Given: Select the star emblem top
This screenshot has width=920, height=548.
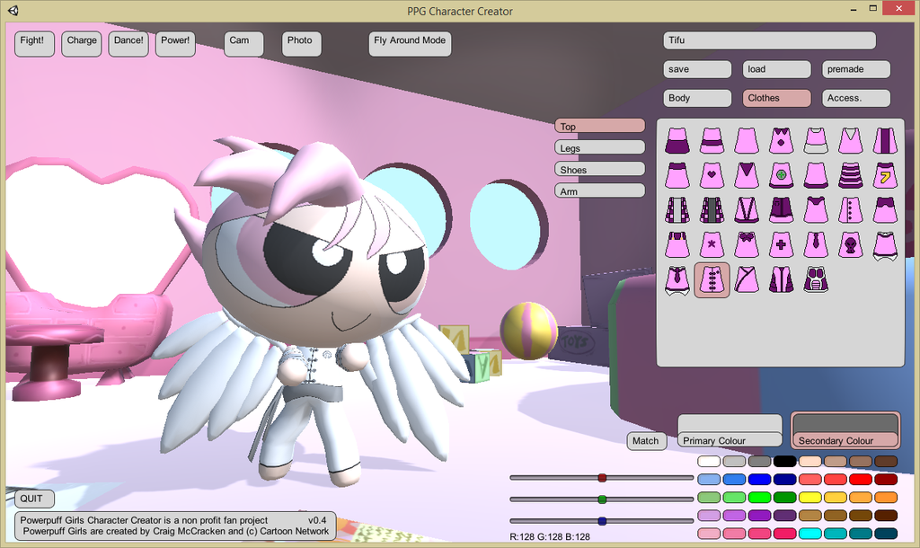Looking at the screenshot, I should point(712,243).
